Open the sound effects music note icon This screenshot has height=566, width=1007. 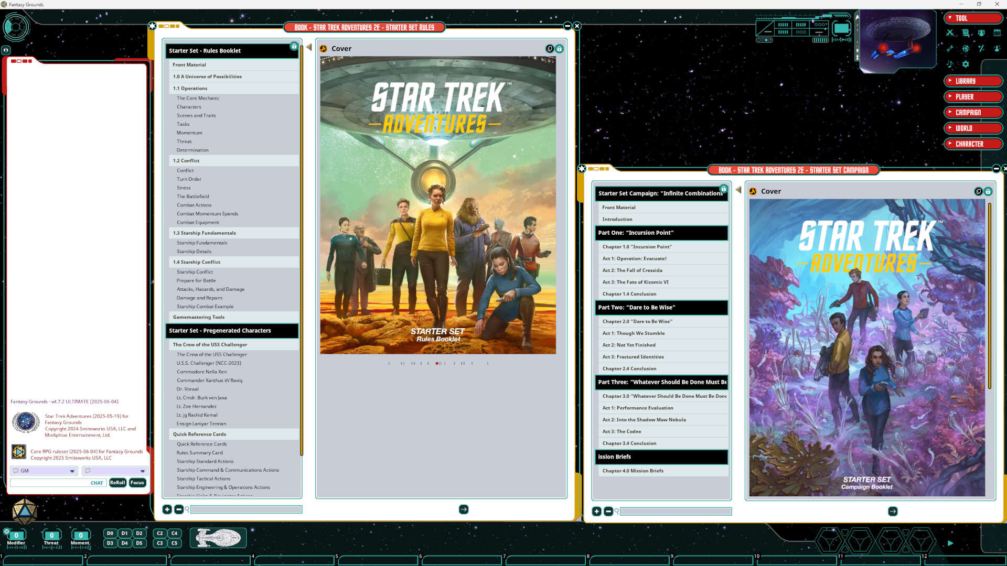click(x=950, y=64)
